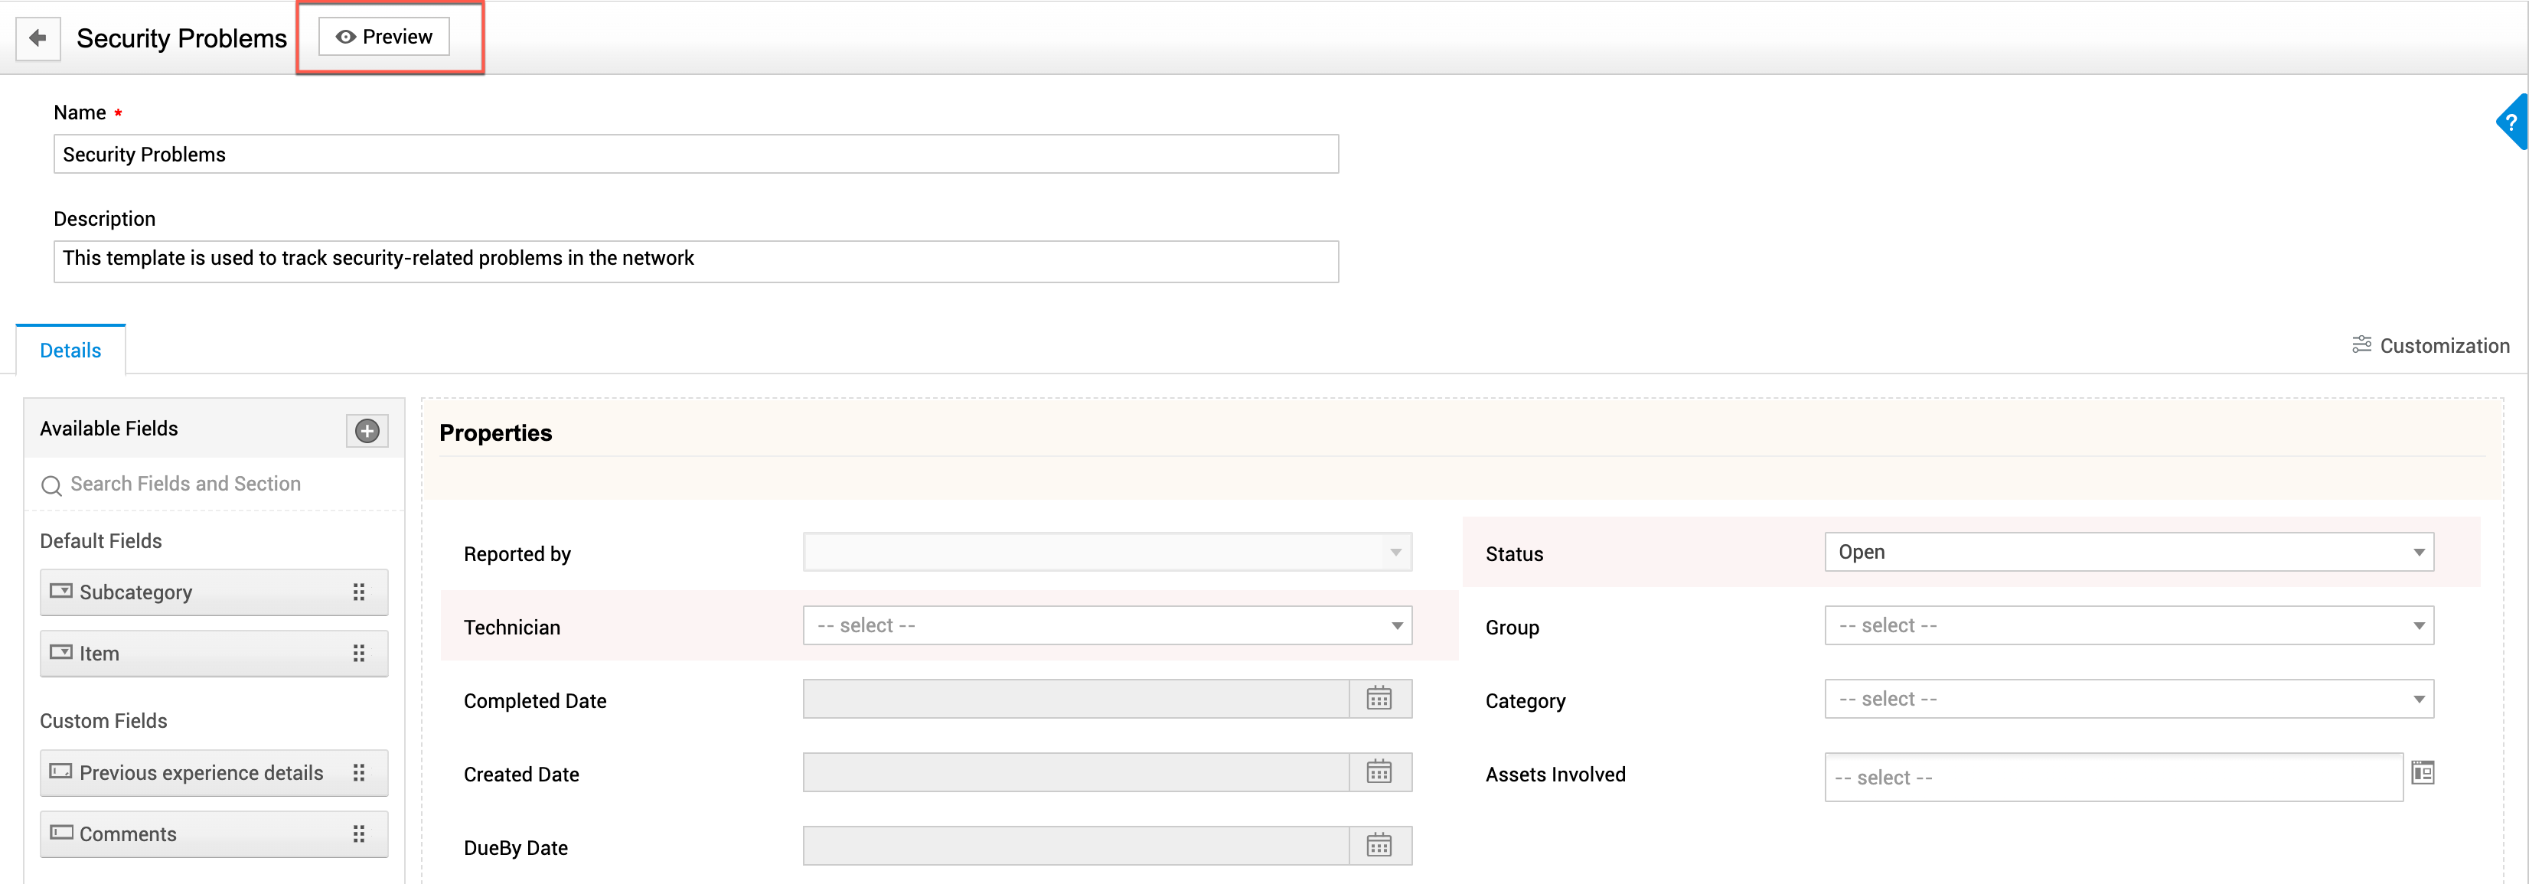Screen dimensions: 2529x884
Task: Select the Item default field
Action: 214,654
